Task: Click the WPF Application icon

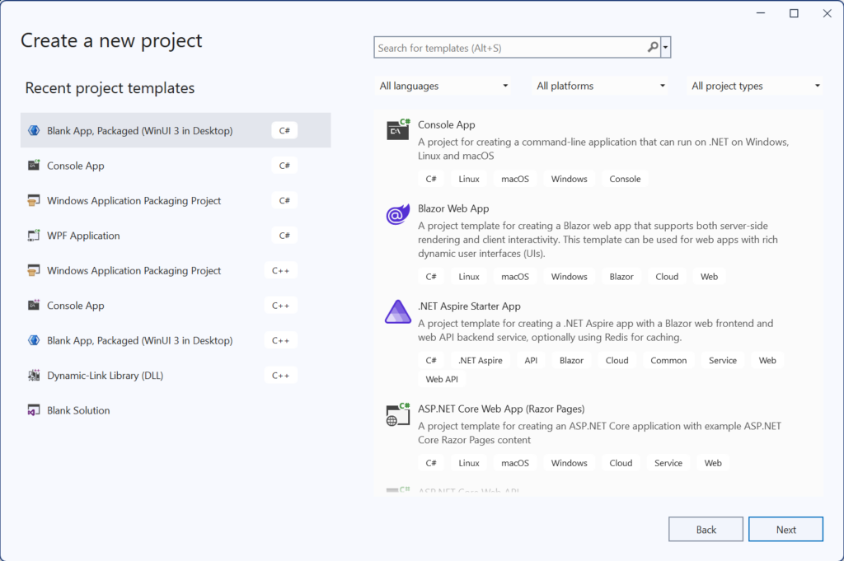Action: pos(34,235)
